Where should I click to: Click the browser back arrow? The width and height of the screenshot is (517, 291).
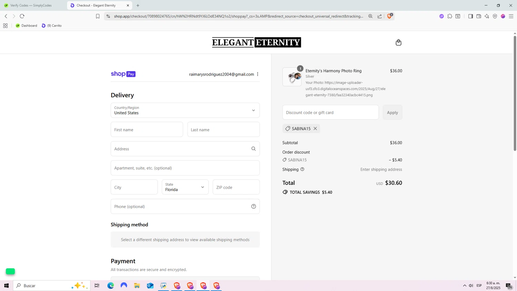(6, 16)
